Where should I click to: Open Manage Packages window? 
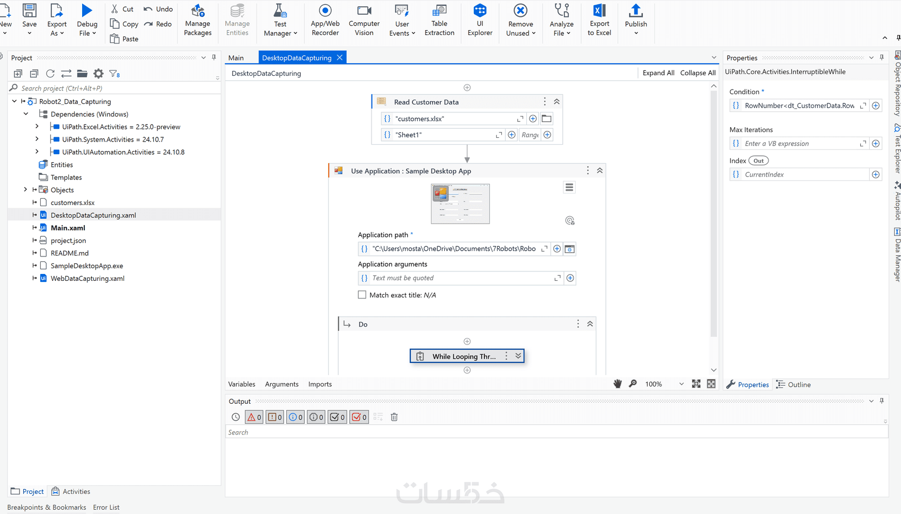[x=198, y=20]
